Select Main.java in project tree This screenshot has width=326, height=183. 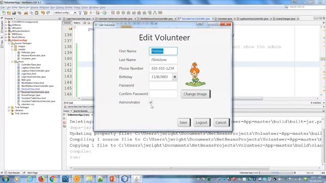click(26, 80)
